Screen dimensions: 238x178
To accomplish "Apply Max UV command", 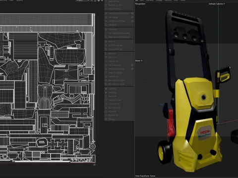I will [119, 42].
